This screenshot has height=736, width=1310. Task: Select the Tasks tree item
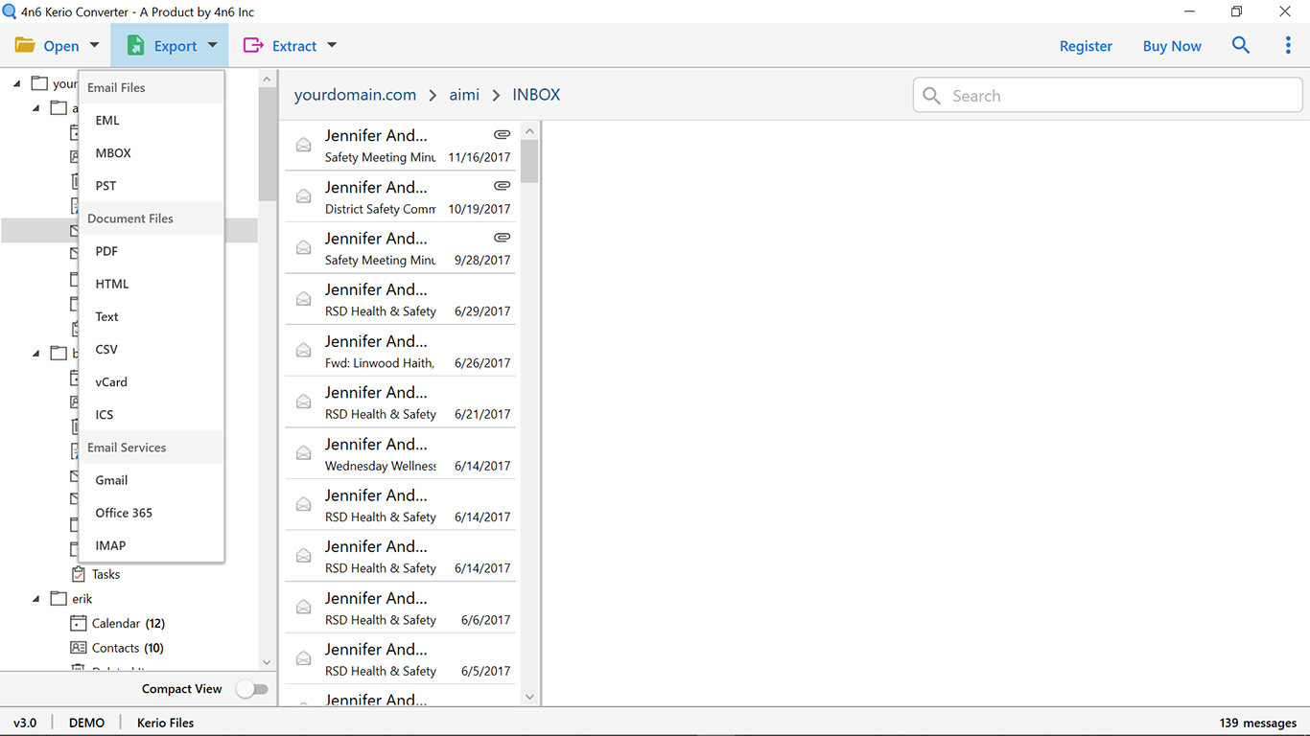click(105, 574)
